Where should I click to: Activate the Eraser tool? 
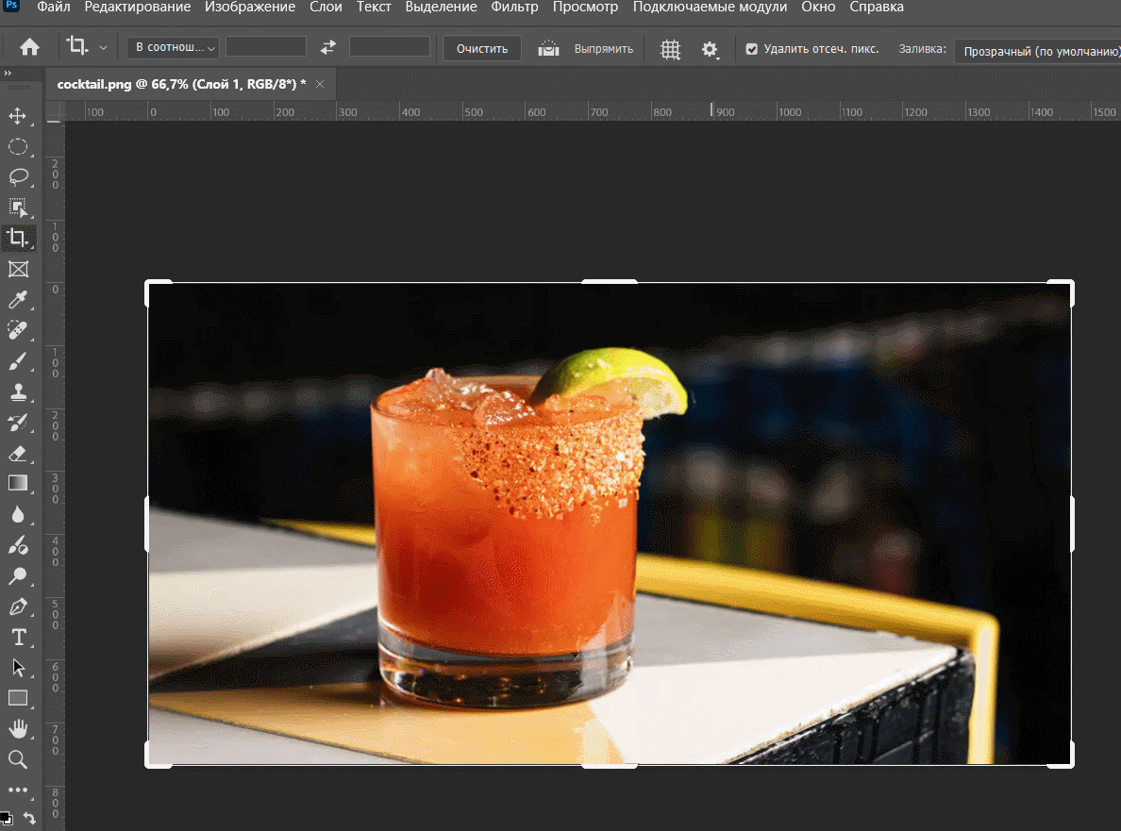(17, 454)
